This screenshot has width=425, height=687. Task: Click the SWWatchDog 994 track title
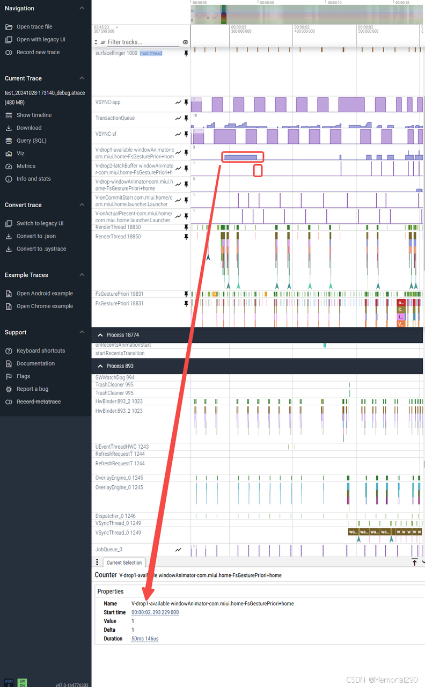point(115,378)
